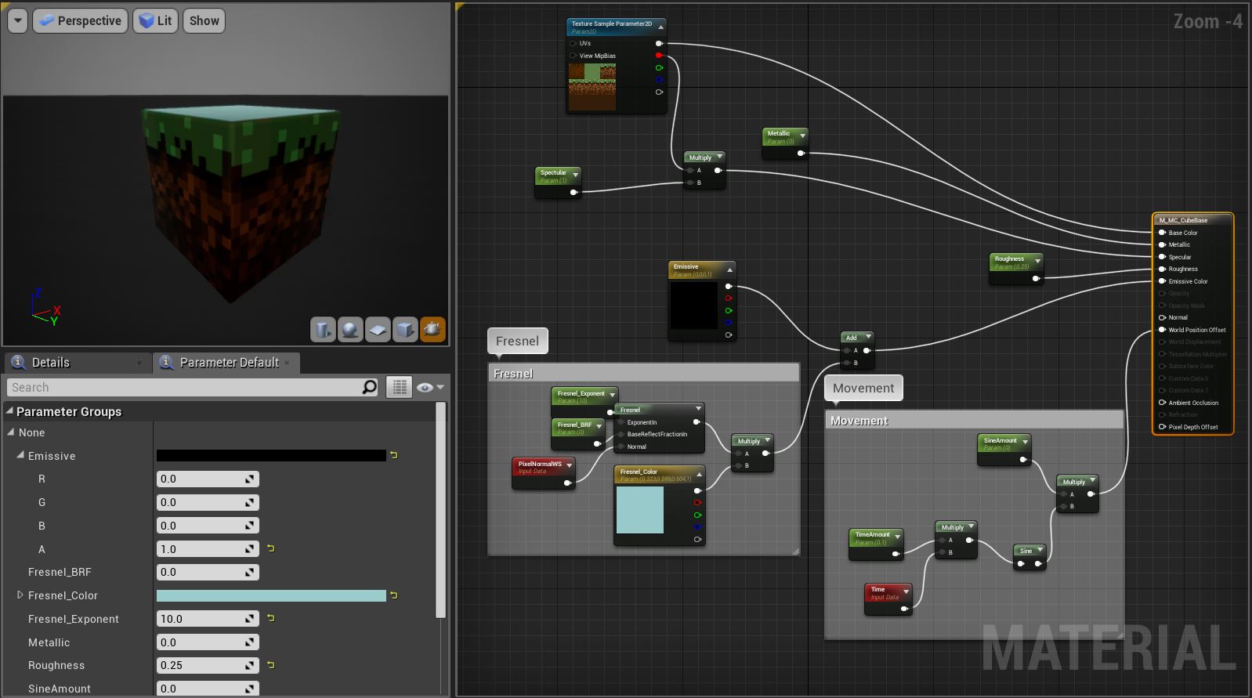This screenshot has width=1252, height=698.
Task: Click the blue output pin of Fresnel_Color node
Action: coord(697,527)
